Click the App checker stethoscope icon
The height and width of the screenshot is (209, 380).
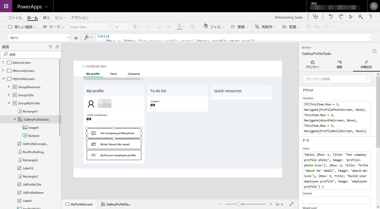(315, 17)
